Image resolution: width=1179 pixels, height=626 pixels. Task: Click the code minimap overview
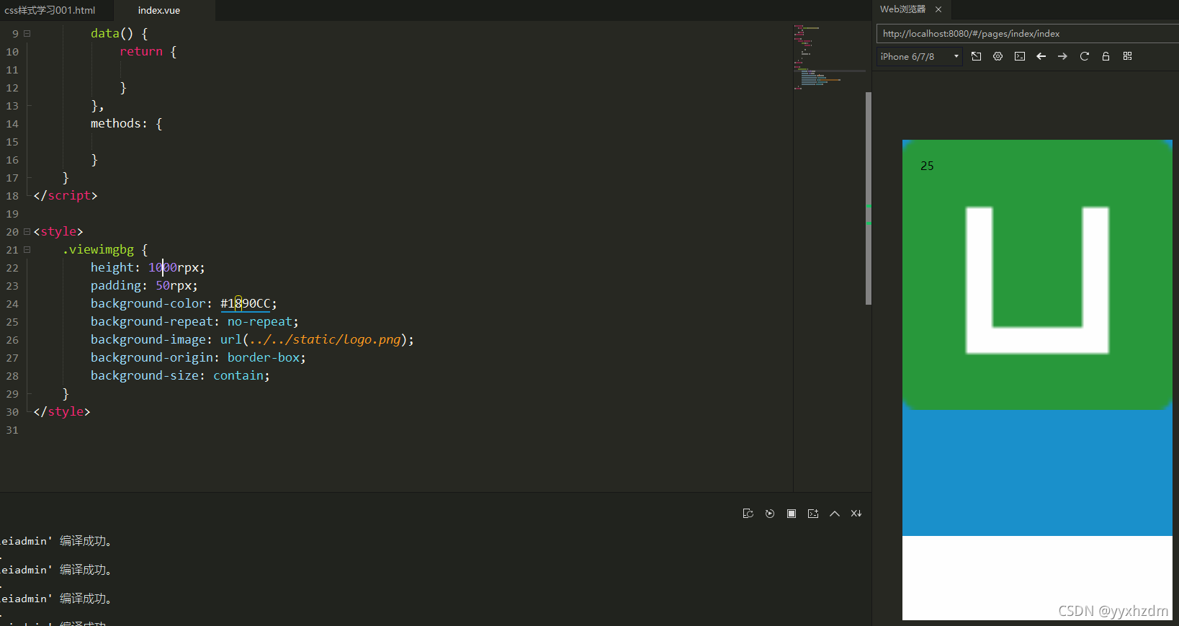pos(828,58)
